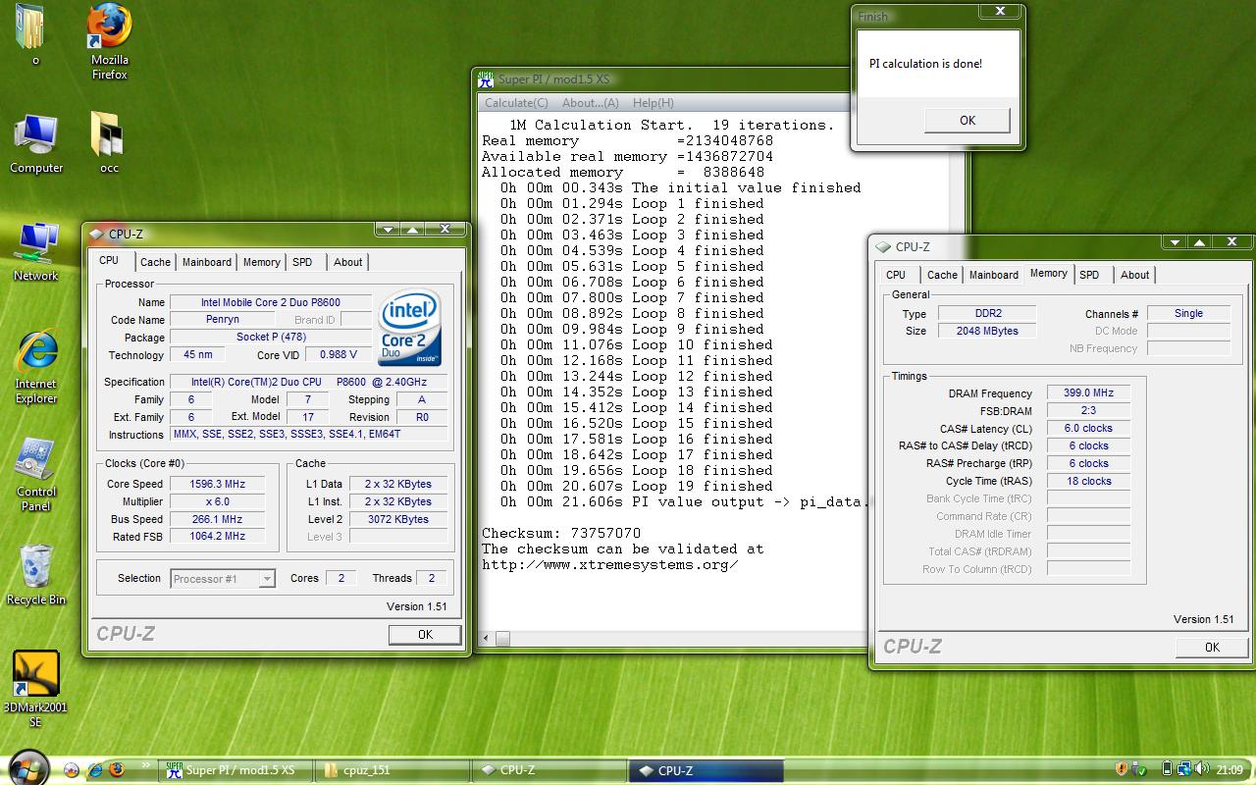Select Mainboard tab in right CPU-Z window
Viewport: 1256px width, 785px height.
994,275
